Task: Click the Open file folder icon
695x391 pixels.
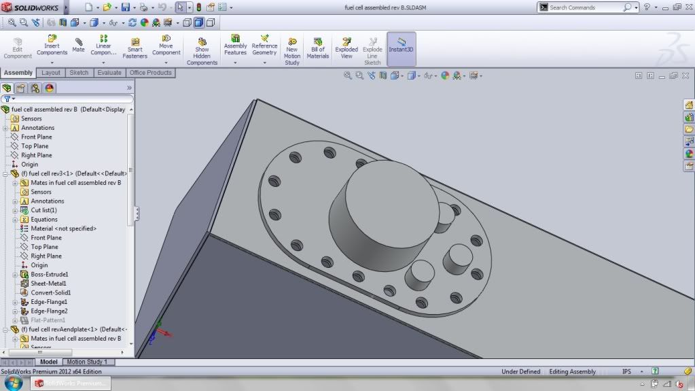Action: [x=107, y=7]
